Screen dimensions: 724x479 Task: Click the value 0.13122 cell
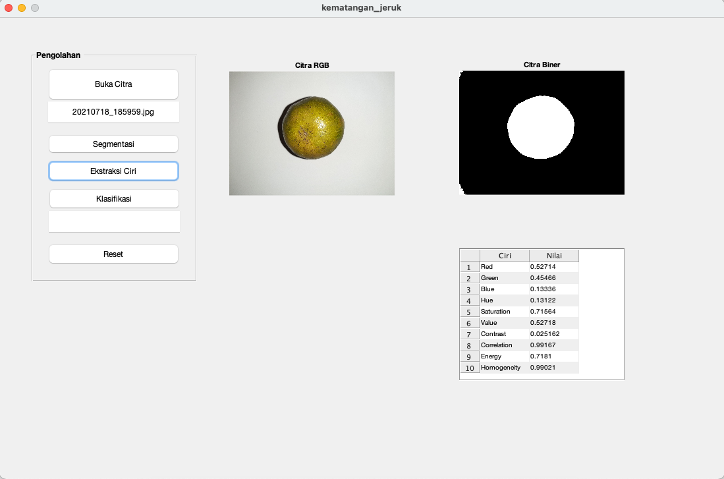554,300
